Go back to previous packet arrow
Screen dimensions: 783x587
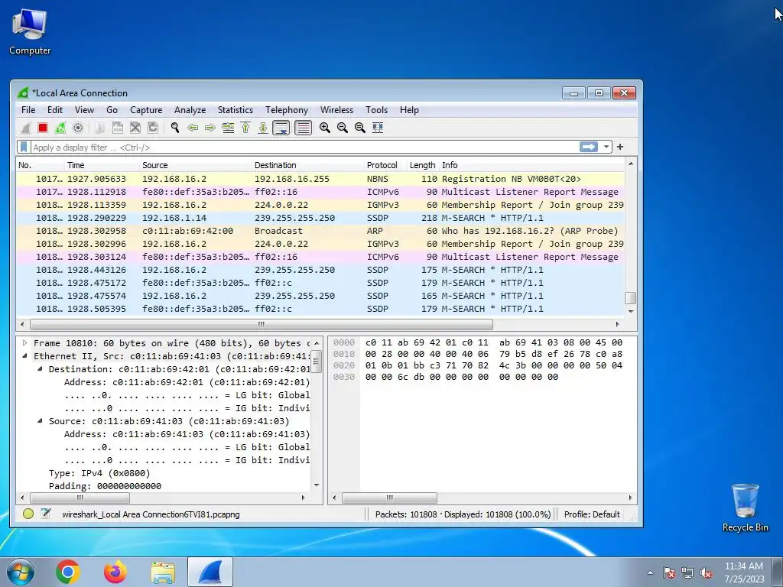point(192,128)
